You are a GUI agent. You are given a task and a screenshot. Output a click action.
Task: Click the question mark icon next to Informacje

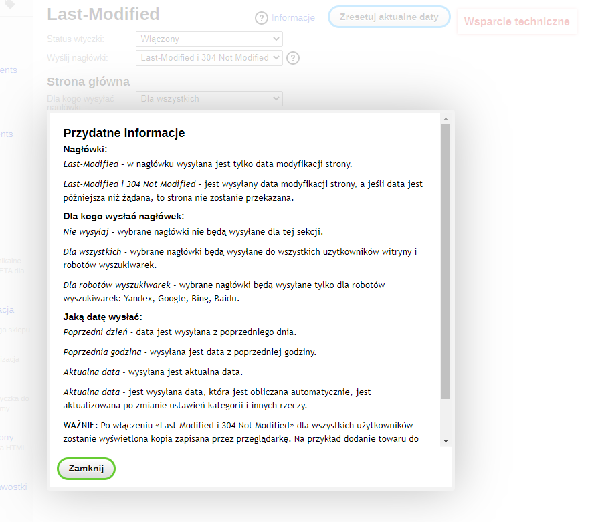tap(261, 18)
